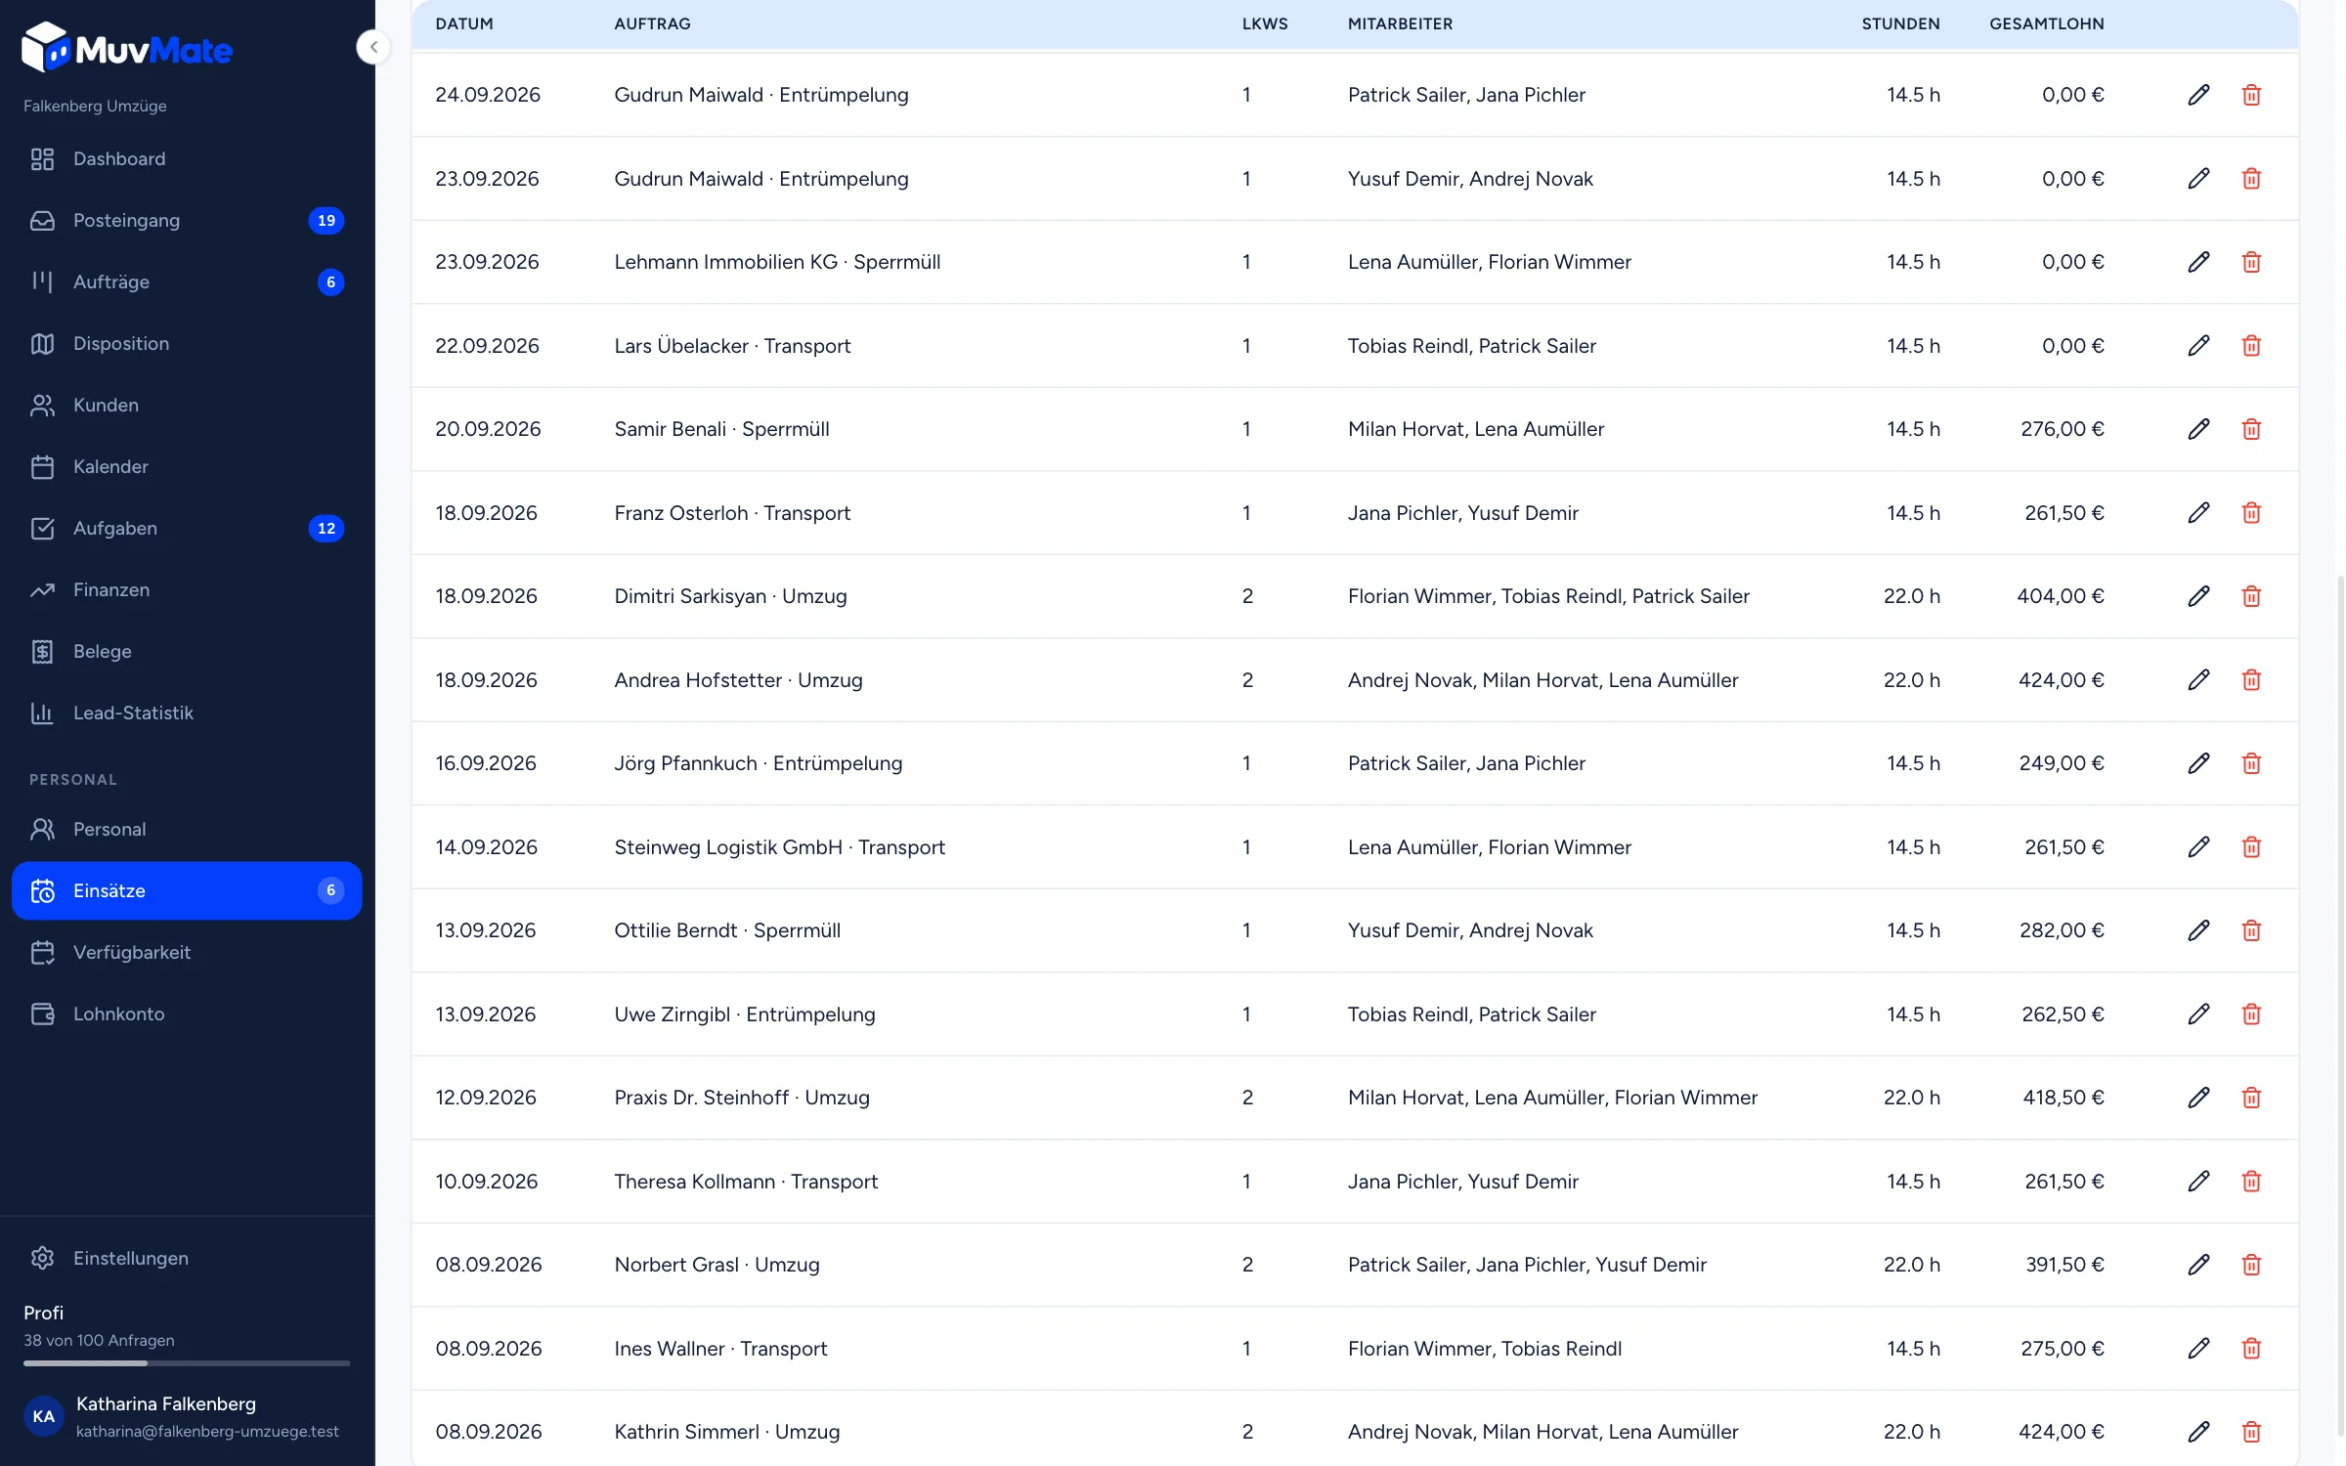This screenshot has width=2346, height=1466.
Task: Edit the Norbert Grasl Umzug entry
Action: coord(2198,1265)
